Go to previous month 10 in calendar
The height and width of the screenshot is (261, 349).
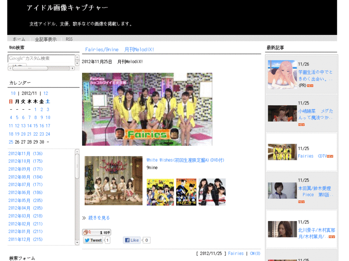pyautogui.click(x=13, y=94)
